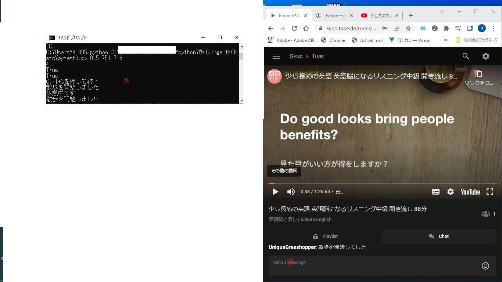
Task: Click the video title 少し長めの英語 below player
Action: click(348, 209)
